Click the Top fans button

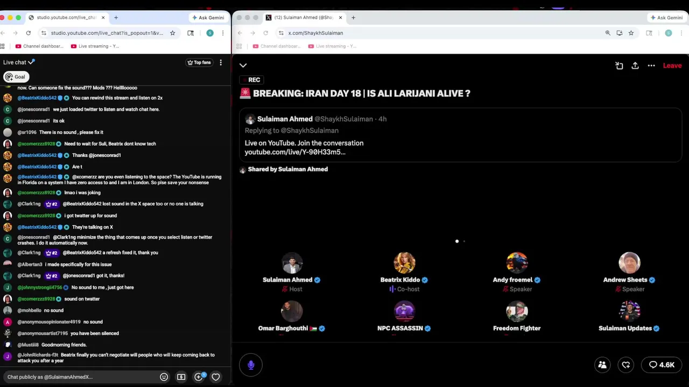tap(199, 62)
